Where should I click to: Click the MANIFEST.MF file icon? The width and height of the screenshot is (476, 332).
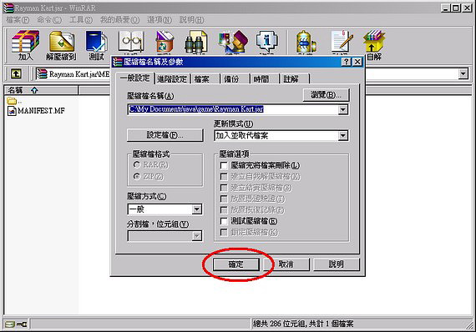click(x=12, y=111)
